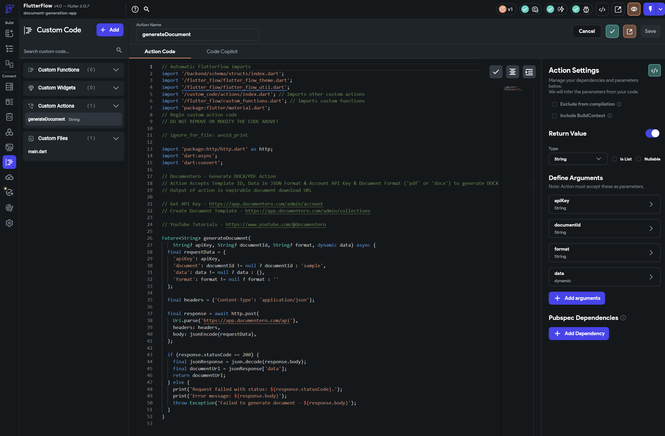Click the green compile check button
665x436 pixels.
(x=612, y=31)
